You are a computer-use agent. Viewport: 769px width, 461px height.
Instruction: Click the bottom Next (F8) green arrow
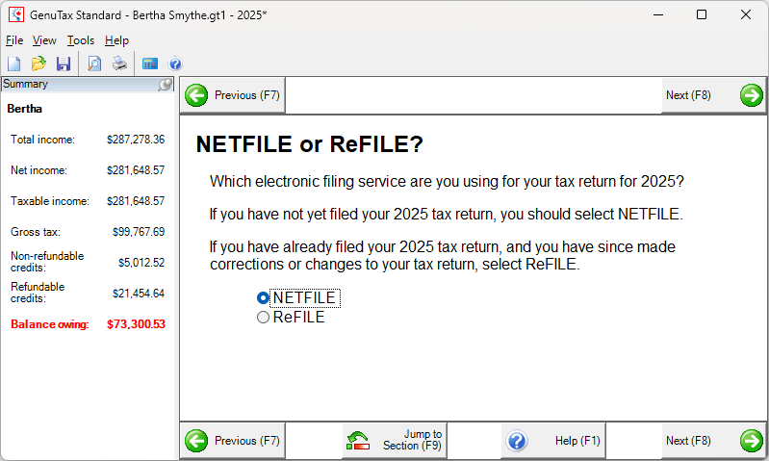pos(752,441)
